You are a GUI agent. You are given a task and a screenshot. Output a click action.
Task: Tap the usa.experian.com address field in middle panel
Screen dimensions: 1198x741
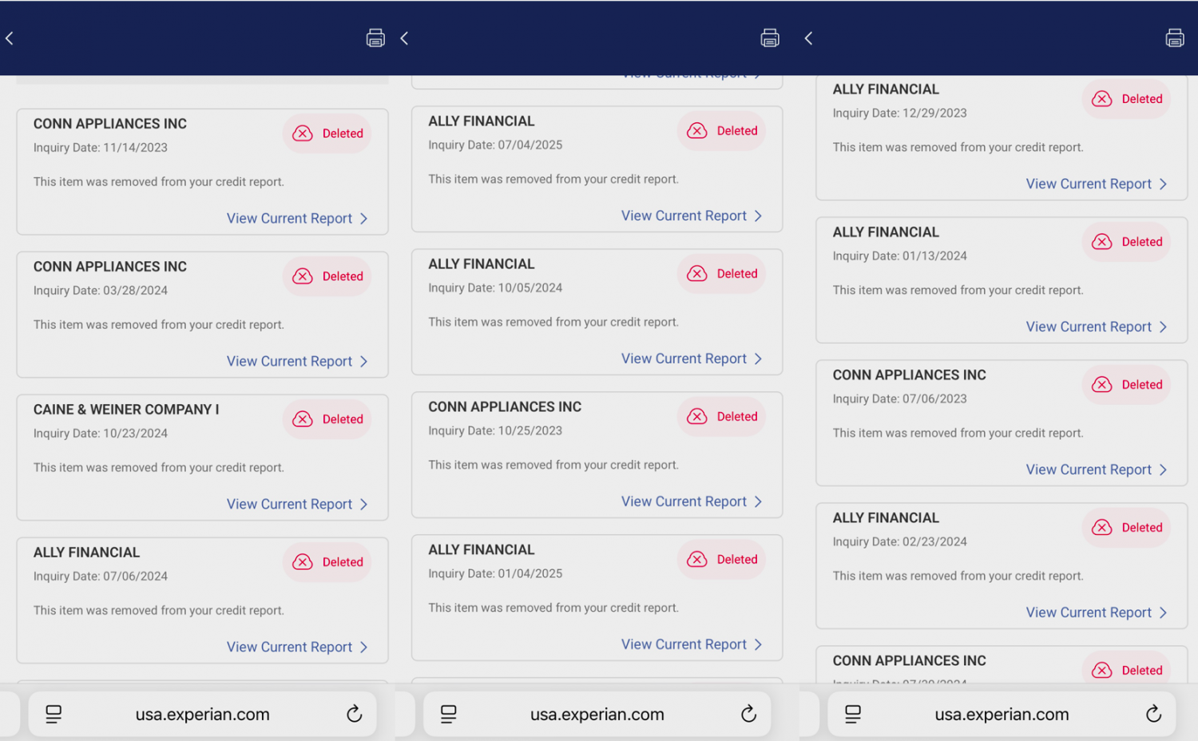pos(597,714)
